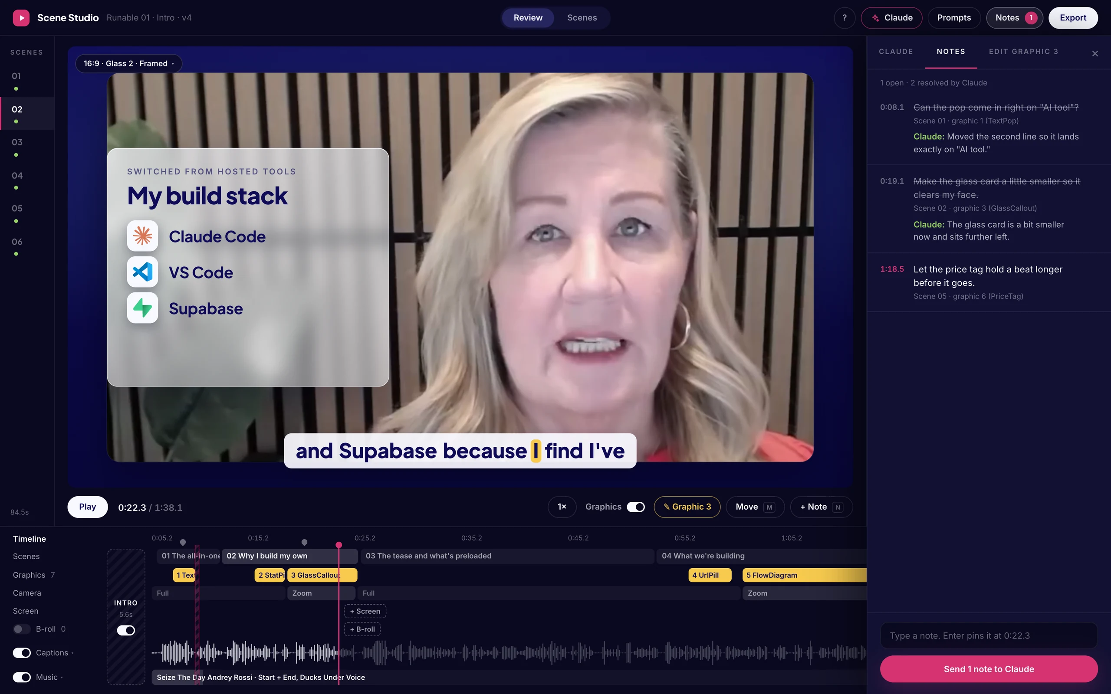This screenshot has height=694, width=1111.
Task: Open the 16:9 Glass 2 Framed layout dropdown
Action: (128, 63)
